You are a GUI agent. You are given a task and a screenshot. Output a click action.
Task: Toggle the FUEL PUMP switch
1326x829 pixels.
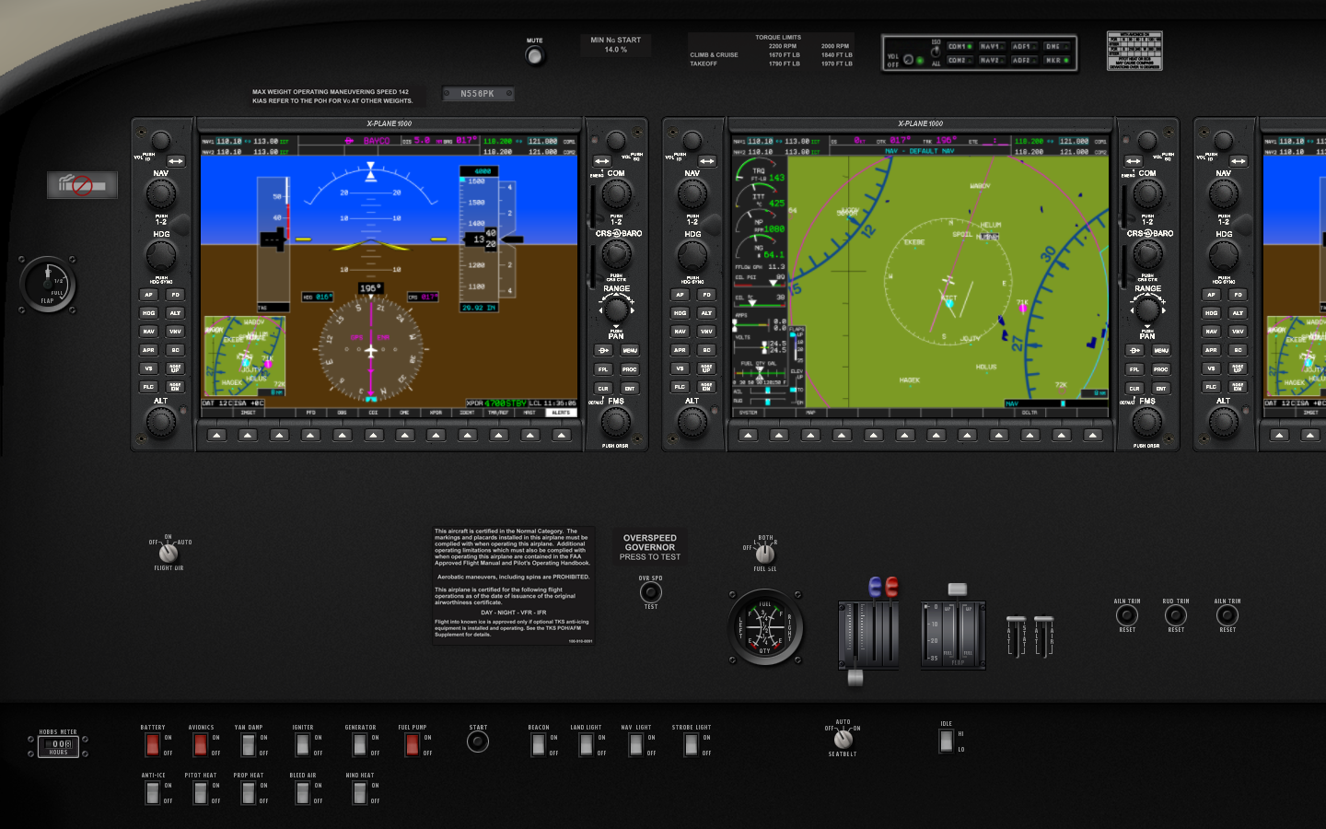[412, 744]
